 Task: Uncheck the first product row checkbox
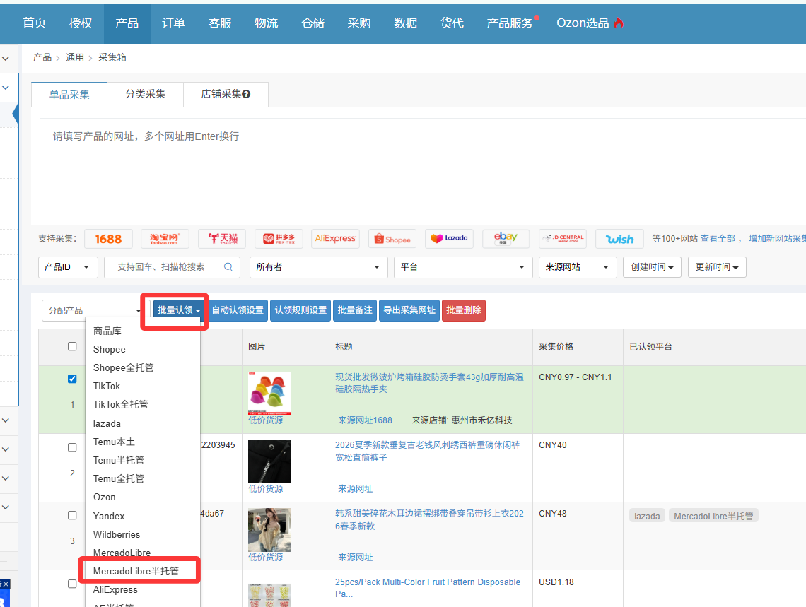pyautogui.click(x=72, y=379)
